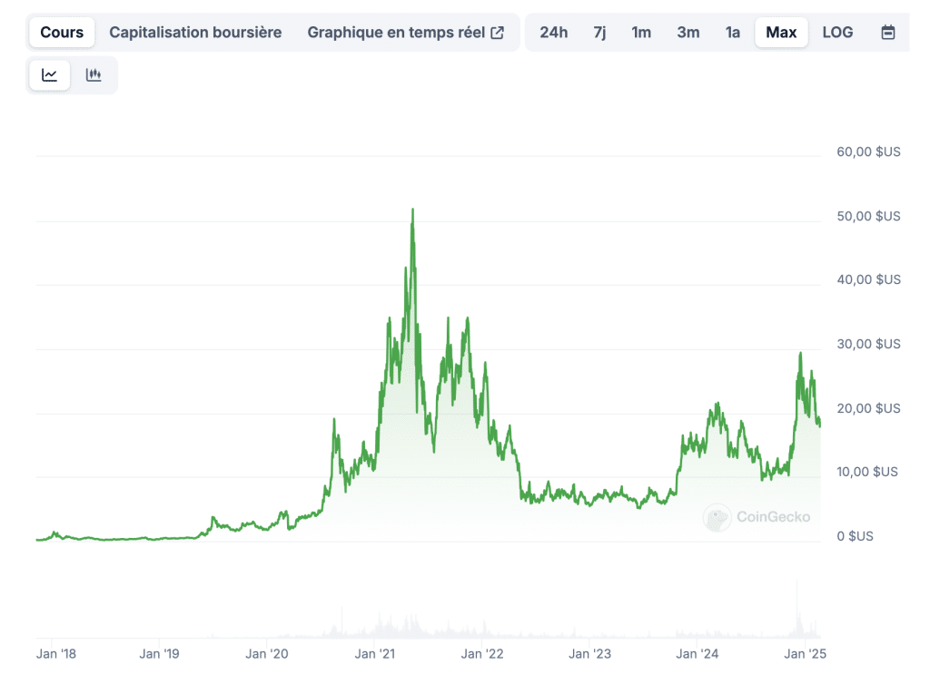The width and height of the screenshot is (930, 684).
Task: Open the calendar date range picker
Action: tap(887, 33)
